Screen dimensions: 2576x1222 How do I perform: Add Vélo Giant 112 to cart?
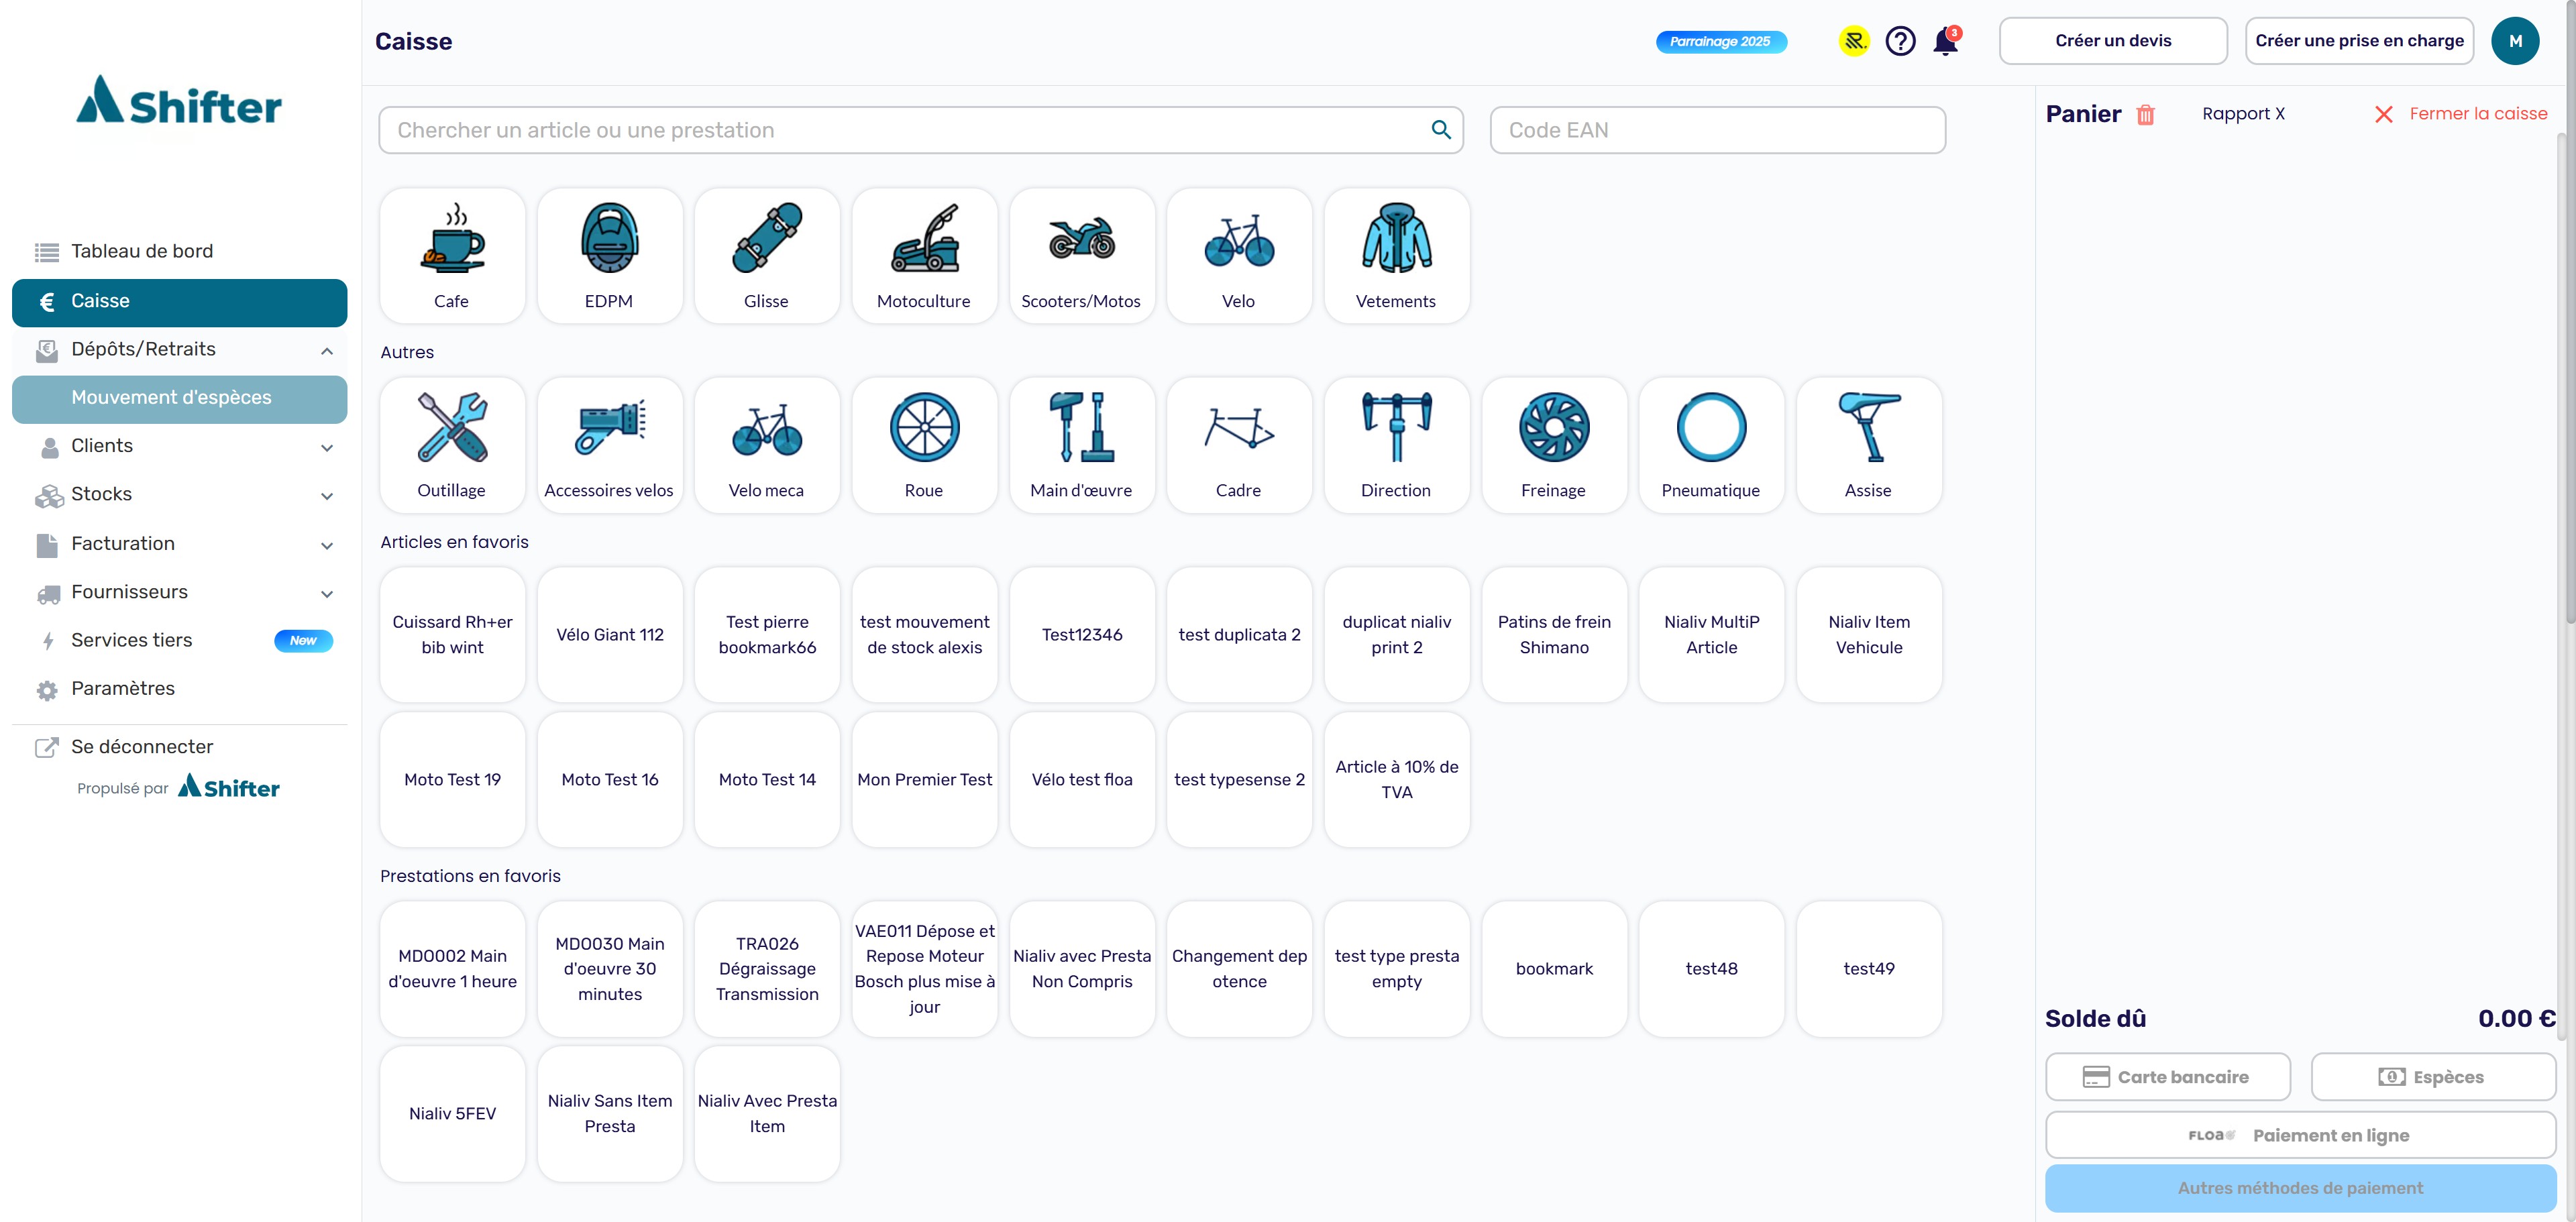(x=609, y=635)
